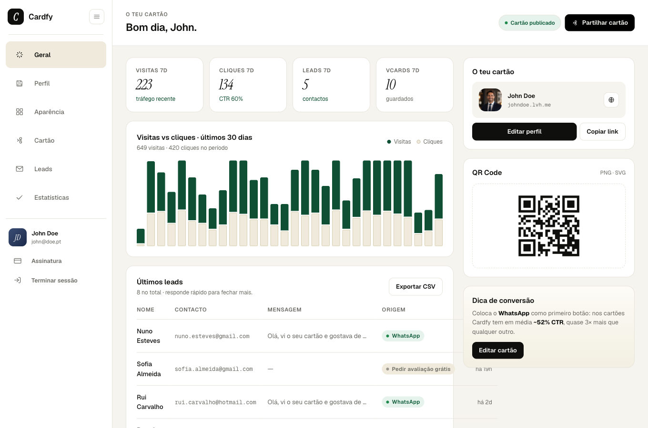
Task: Click the Assinatura credit card icon
Action: click(18, 261)
